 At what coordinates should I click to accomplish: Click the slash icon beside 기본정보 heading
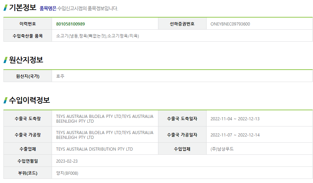click(x=6, y=8)
